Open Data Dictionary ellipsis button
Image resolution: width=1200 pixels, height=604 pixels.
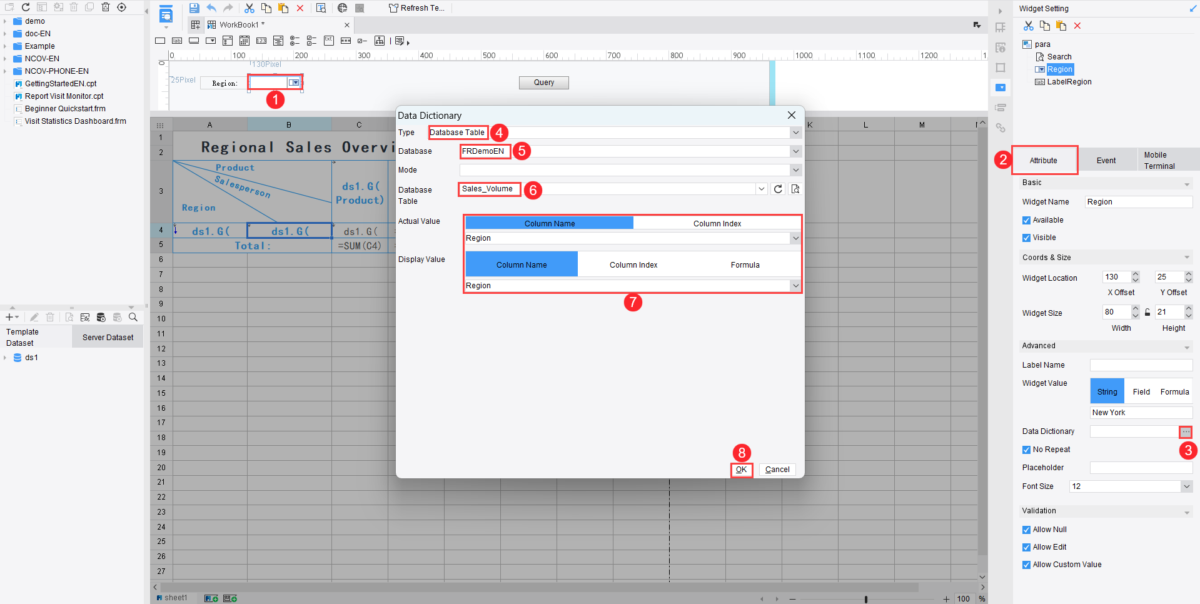pyautogui.click(x=1186, y=432)
